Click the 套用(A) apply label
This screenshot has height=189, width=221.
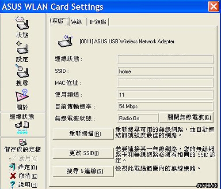pos(28,158)
